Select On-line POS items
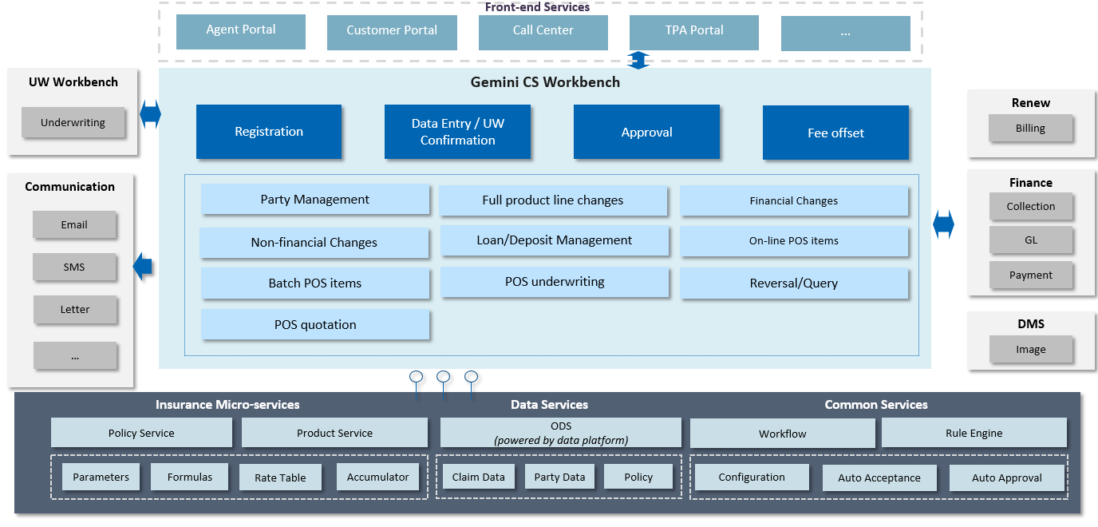1098x527 pixels. click(x=794, y=241)
